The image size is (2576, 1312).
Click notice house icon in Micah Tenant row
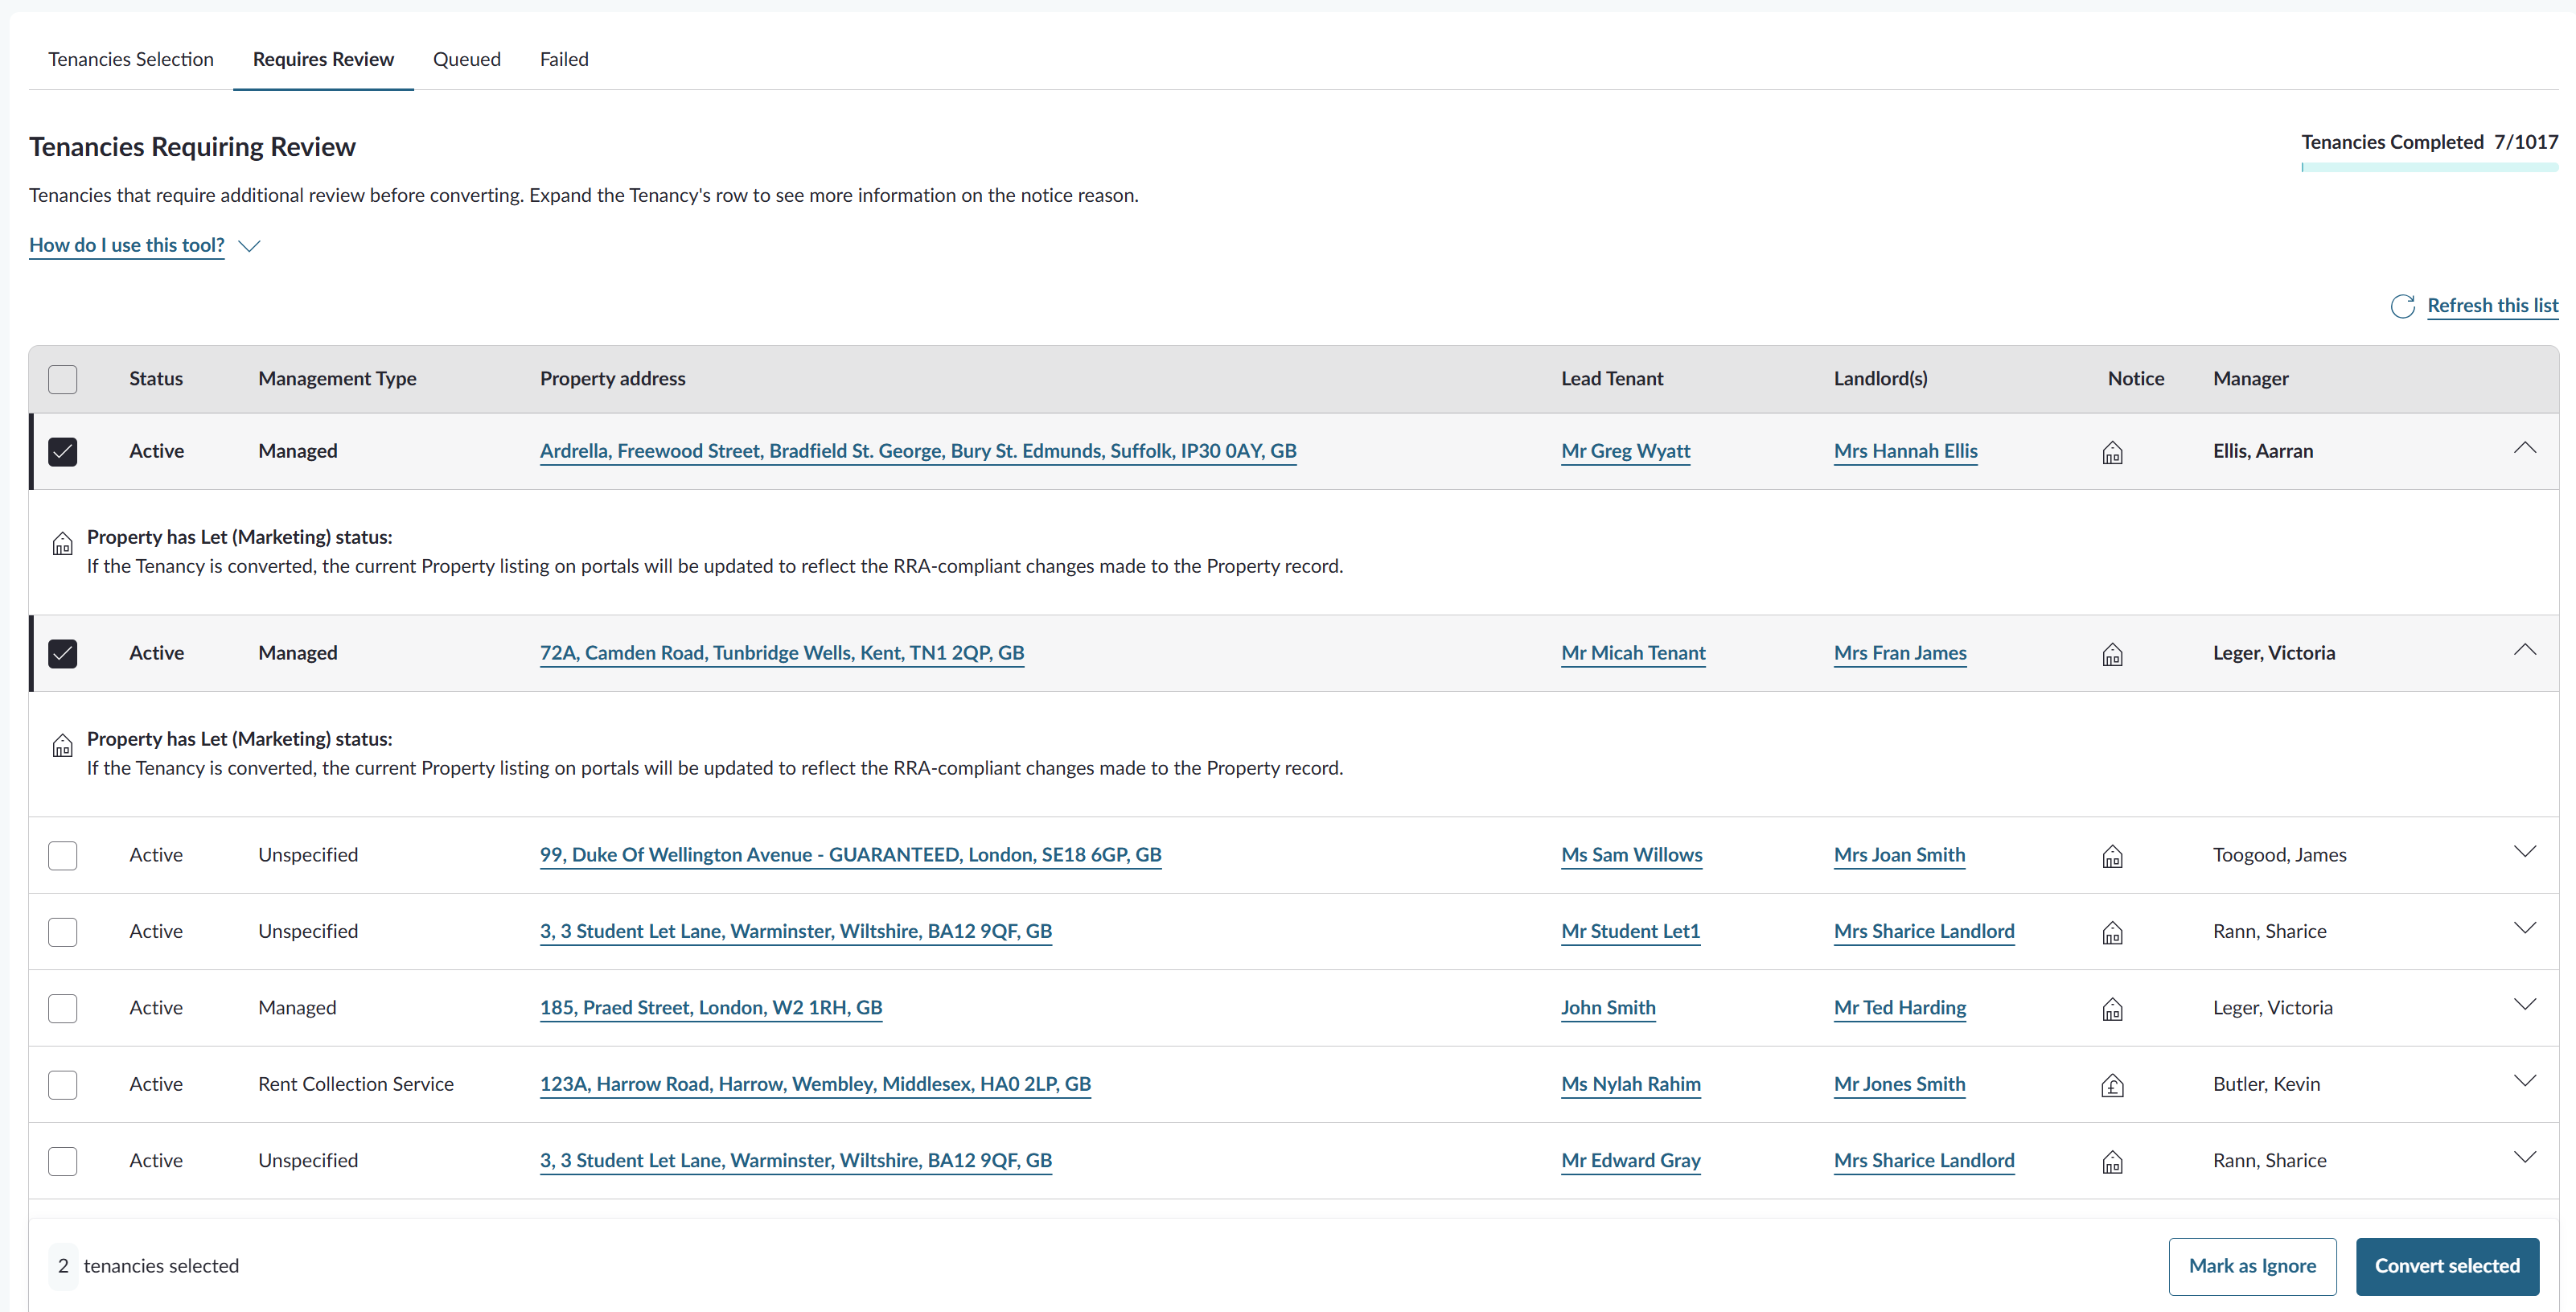pyautogui.click(x=2112, y=655)
